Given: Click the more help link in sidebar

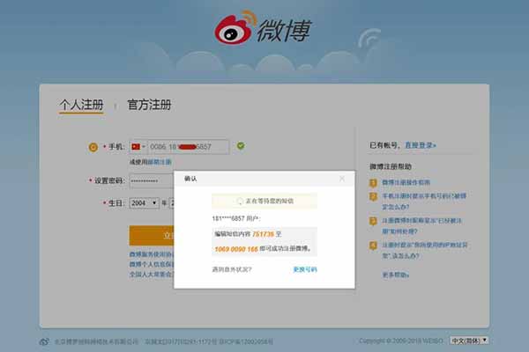Looking at the screenshot, I should click(395, 275).
